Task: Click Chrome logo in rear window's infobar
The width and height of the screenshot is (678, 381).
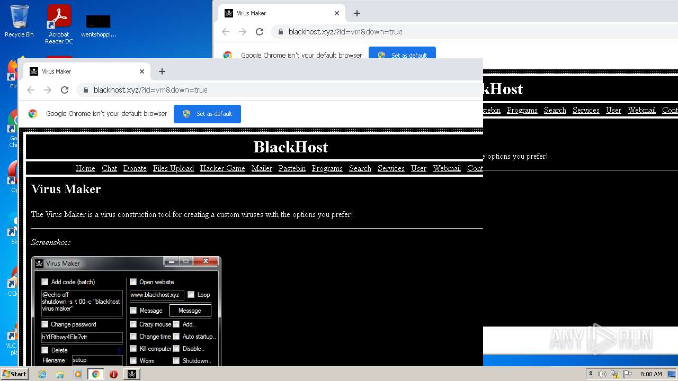Action: [228, 55]
